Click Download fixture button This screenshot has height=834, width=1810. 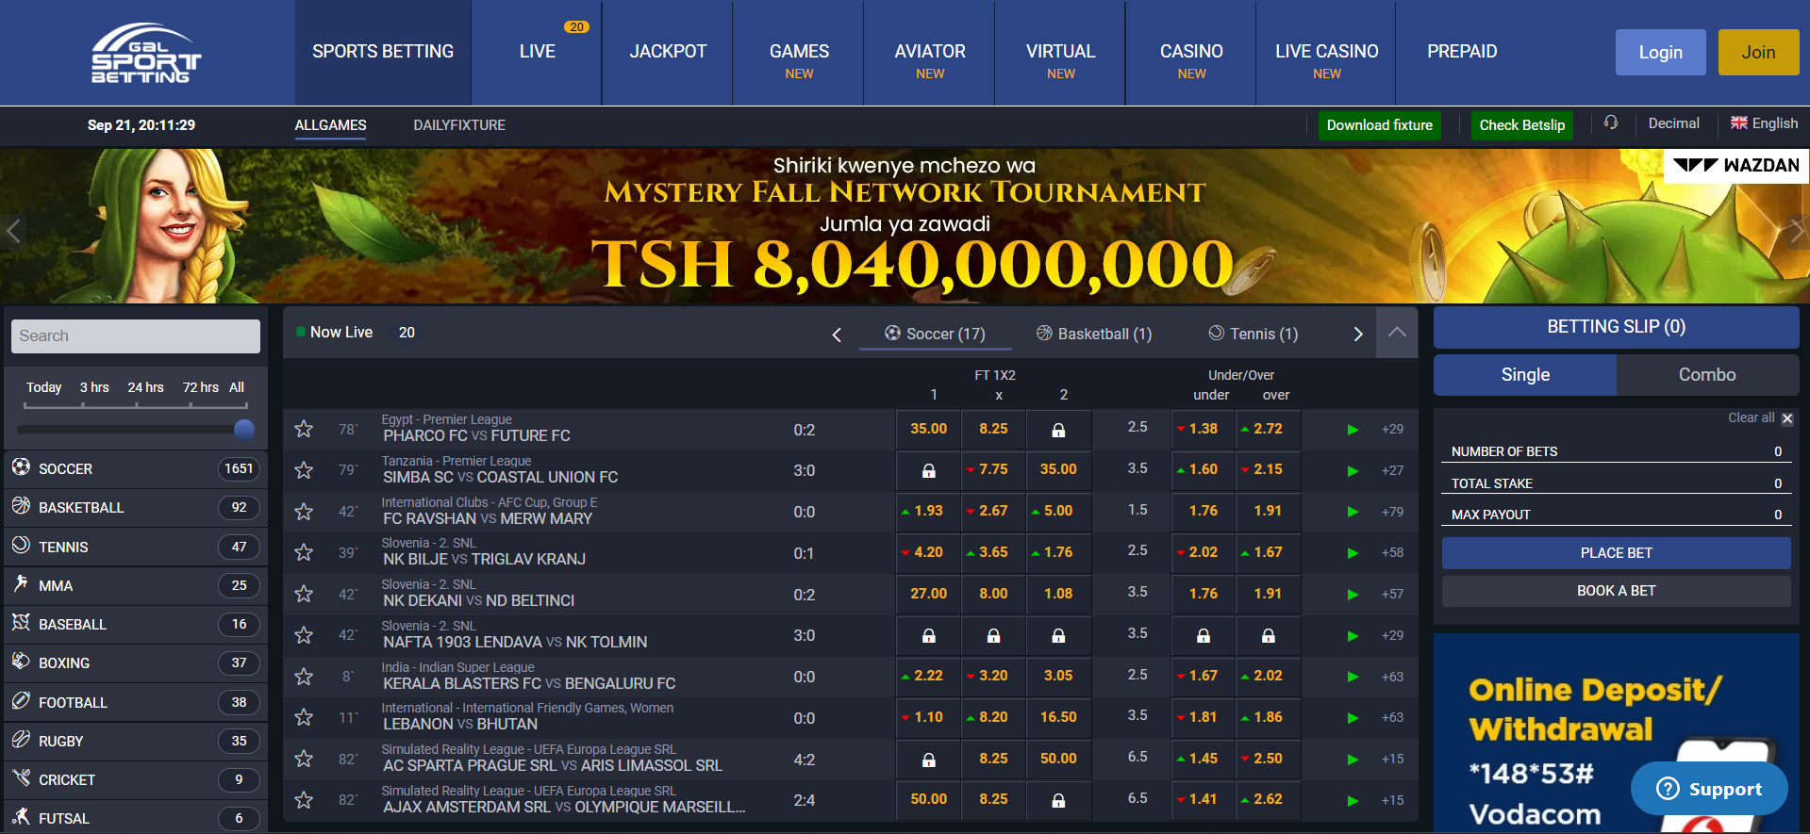click(x=1379, y=125)
